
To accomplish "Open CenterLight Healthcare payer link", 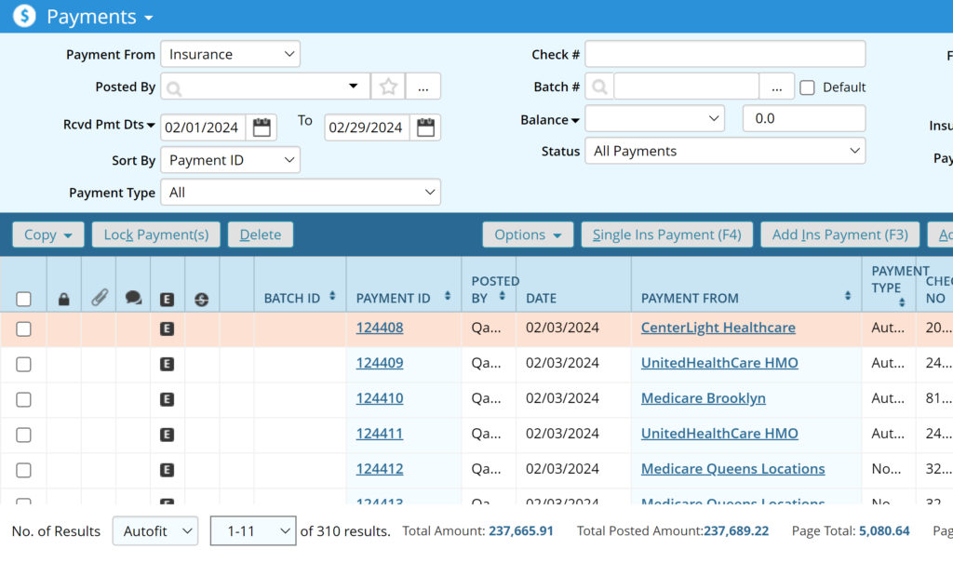I will [718, 328].
